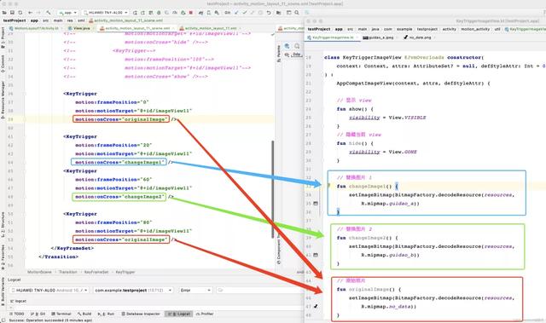Click the Undo/Rollback arrow icon in toolbar
Screen dimensions: 546x323
coord(269,13)
